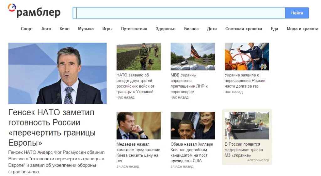Open the flag checkpoint thumbnail

pyautogui.click(x=193, y=56)
